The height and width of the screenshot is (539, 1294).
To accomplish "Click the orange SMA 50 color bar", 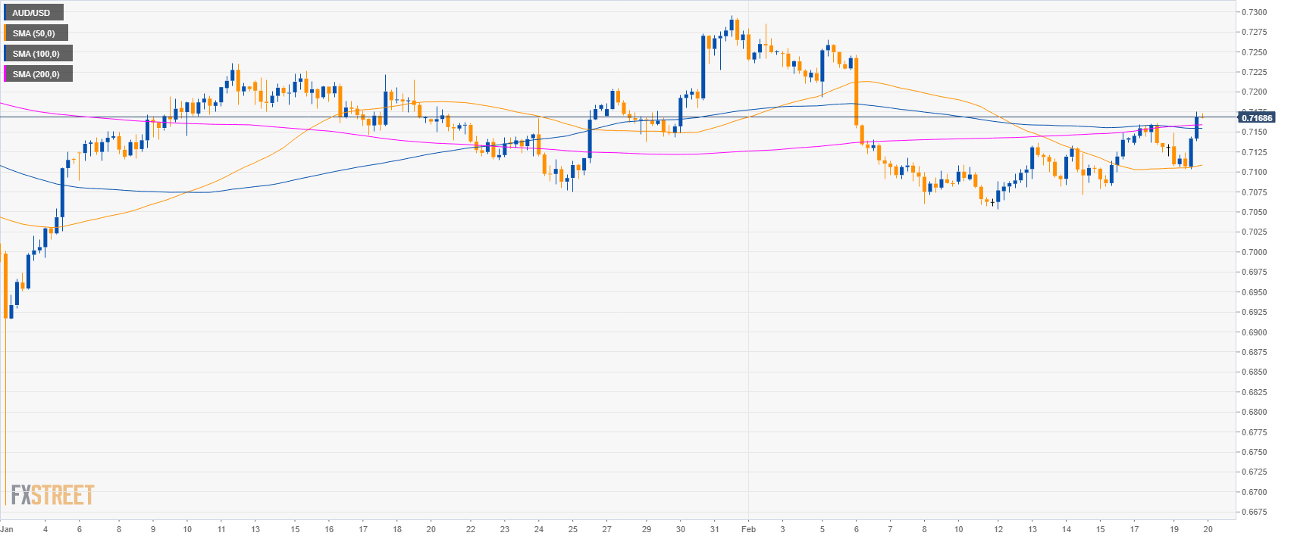I will pos(5,33).
